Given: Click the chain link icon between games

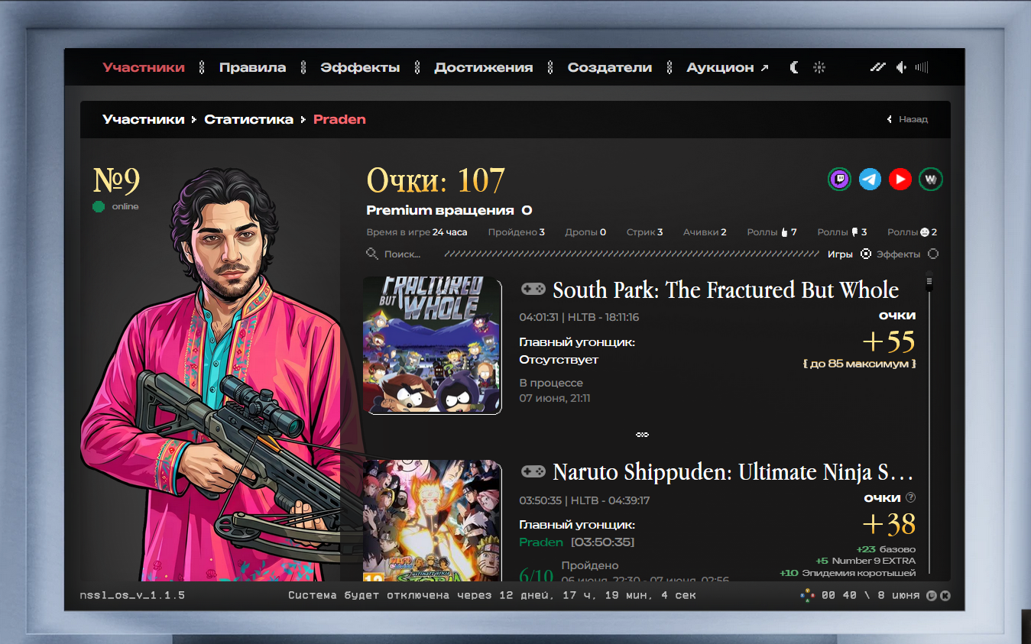Looking at the screenshot, I should point(643,435).
